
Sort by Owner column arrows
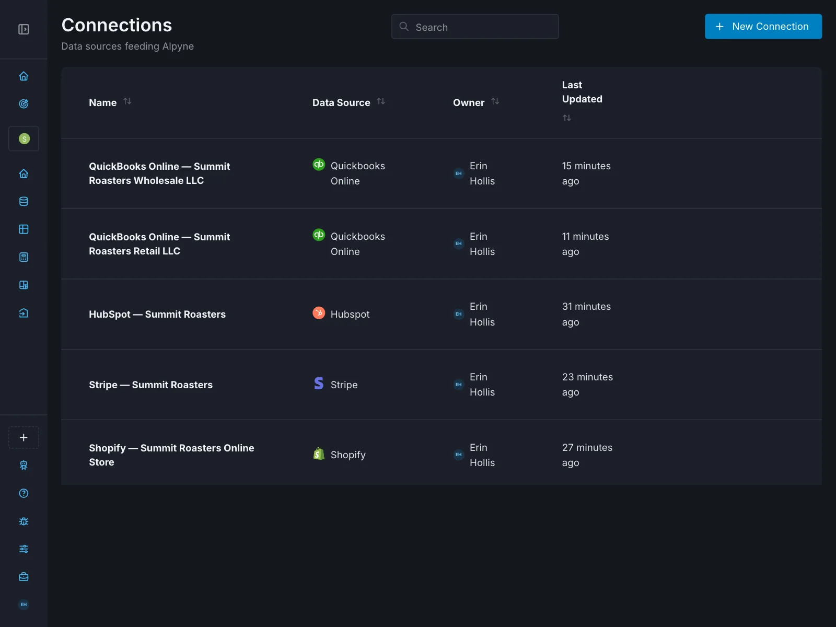(x=495, y=101)
